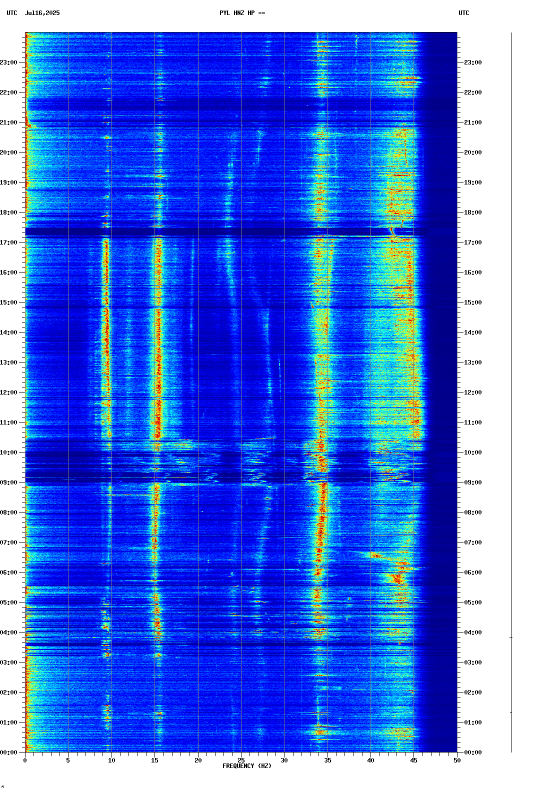533x792 pixels.
Task: Click the 30 Hz tick label
Action: coord(284,760)
